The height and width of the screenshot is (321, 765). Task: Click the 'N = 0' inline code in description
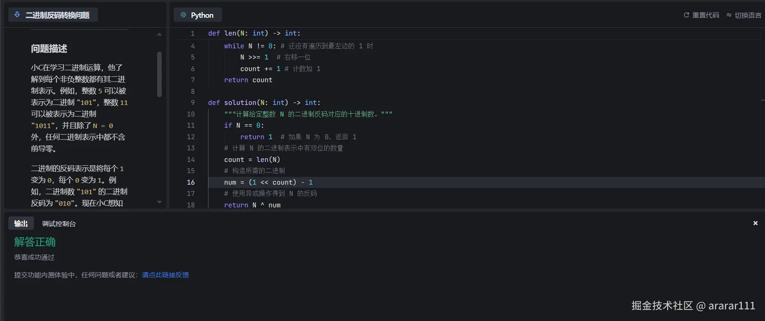tap(103, 126)
